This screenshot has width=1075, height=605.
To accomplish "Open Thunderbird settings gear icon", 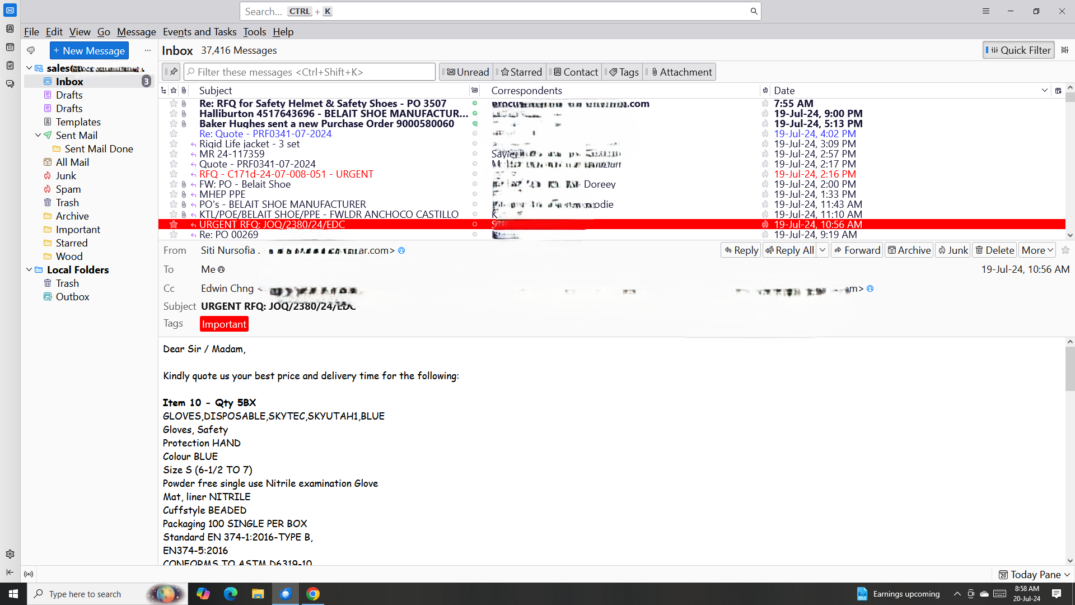I will point(10,554).
